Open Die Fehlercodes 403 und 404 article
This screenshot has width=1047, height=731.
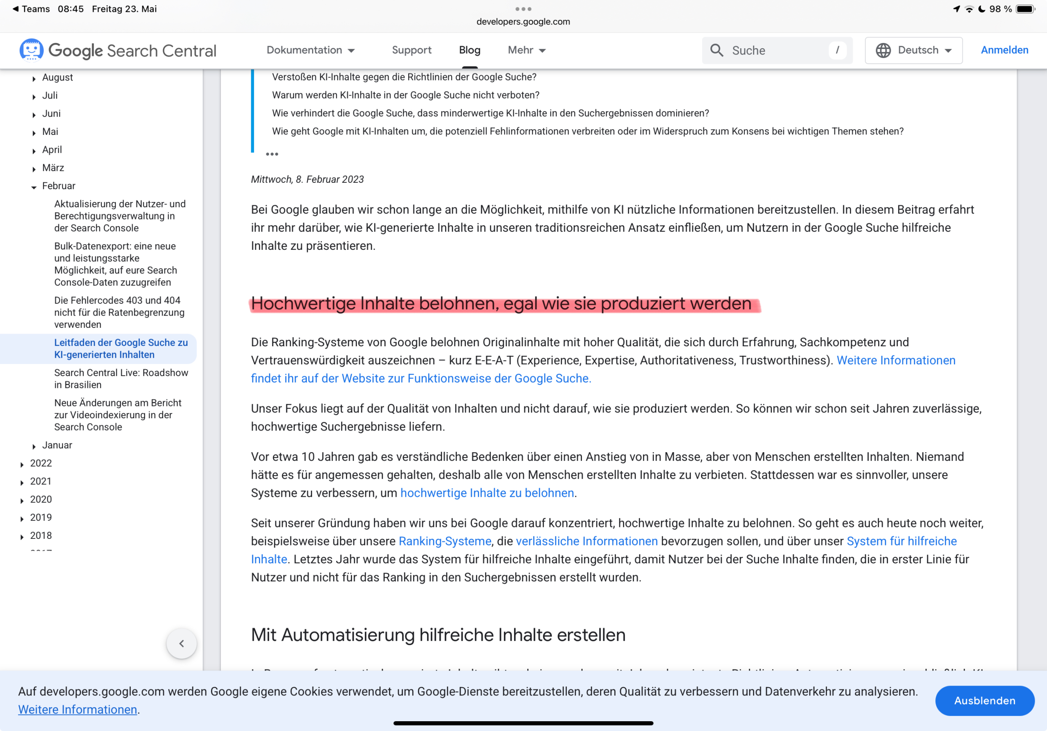click(119, 312)
